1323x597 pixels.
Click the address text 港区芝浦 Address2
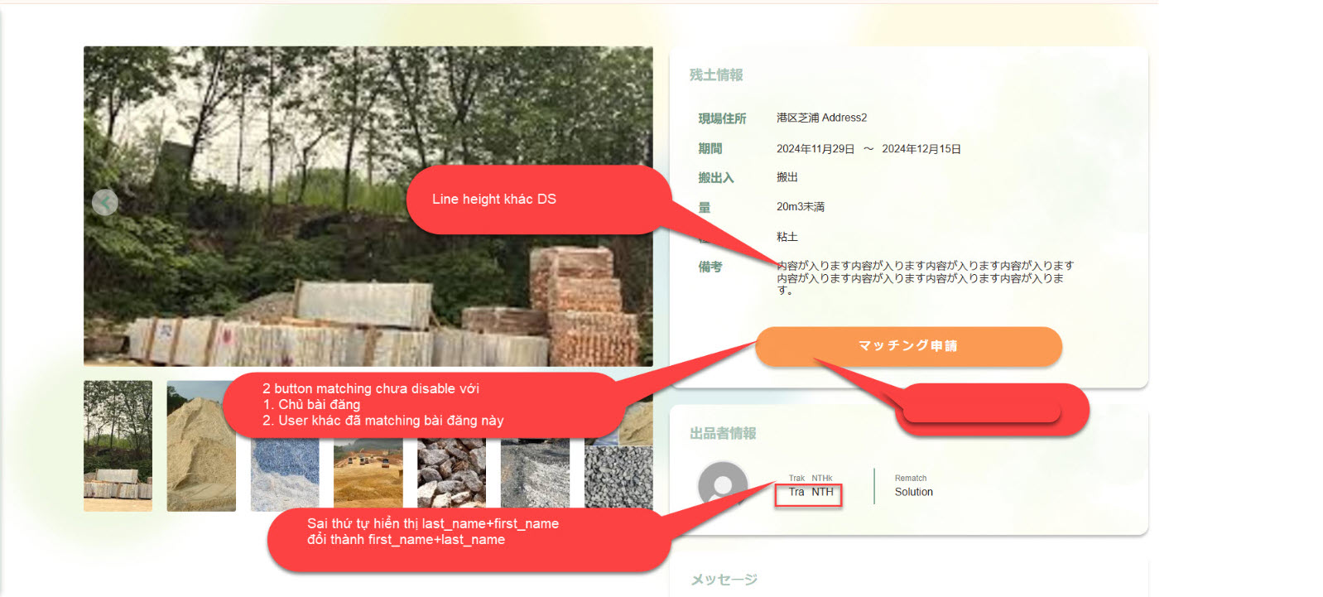tap(821, 118)
